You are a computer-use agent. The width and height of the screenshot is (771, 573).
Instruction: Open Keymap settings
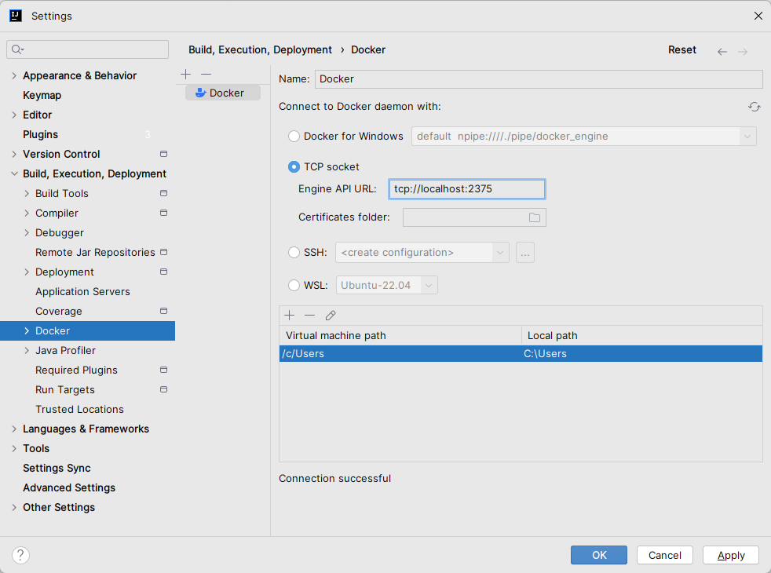pyautogui.click(x=42, y=95)
